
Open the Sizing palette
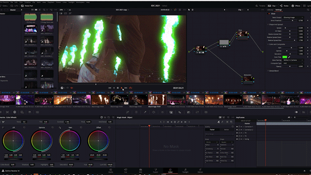coord(197,112)
